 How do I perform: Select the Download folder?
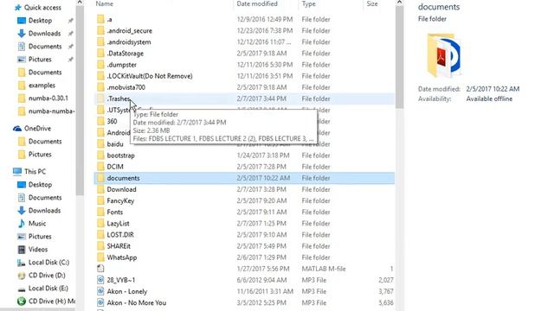click(x=121, y=189)
